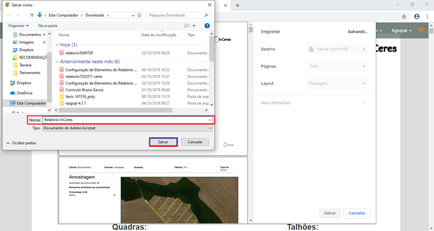Image resolution: width=434 pixels, height=231 pixels.
Task: Close the current Chrome tab
Action: tap(226, 5)
